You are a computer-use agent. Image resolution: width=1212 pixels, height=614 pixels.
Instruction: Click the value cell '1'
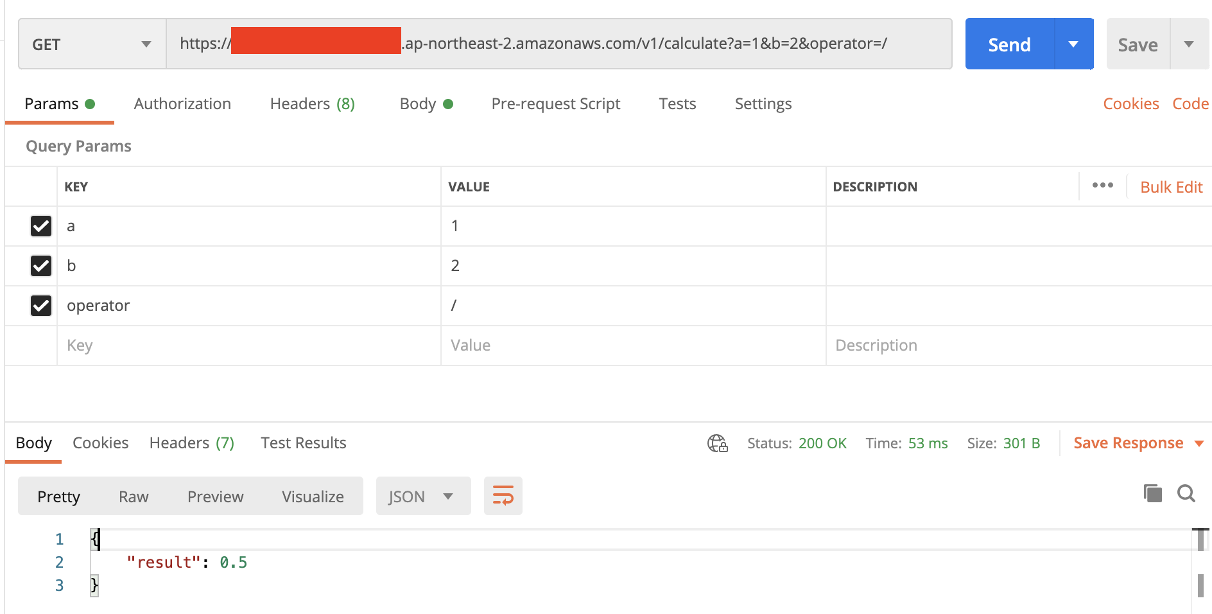(x=633, y=226)
